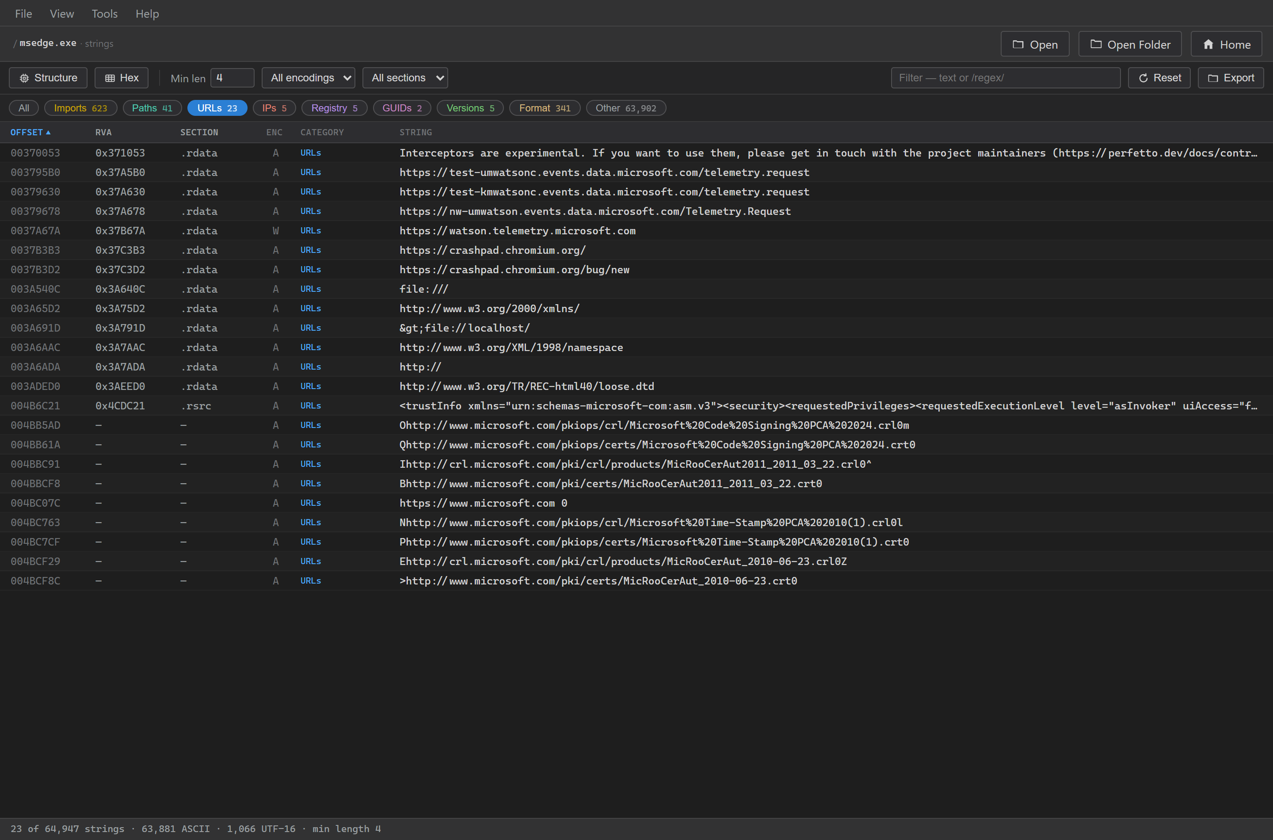The width and height of the screenshot is (1273, 840).
Task: Select the crashpad.chromium.org/bug/new row
Action: tap(636, 270)
